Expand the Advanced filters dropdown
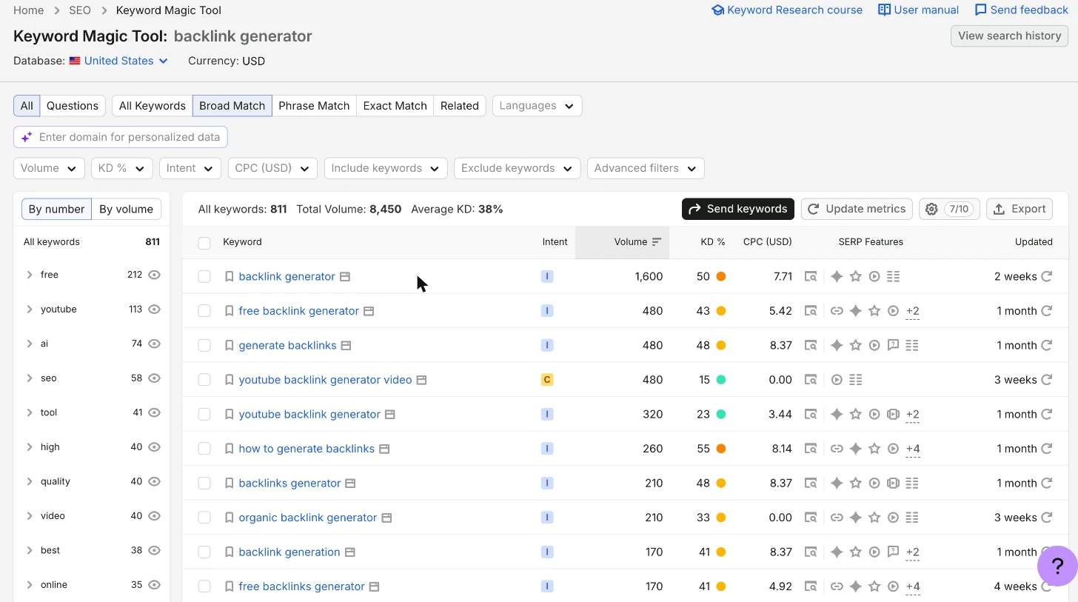1078x602 pixels. (646, 168)
